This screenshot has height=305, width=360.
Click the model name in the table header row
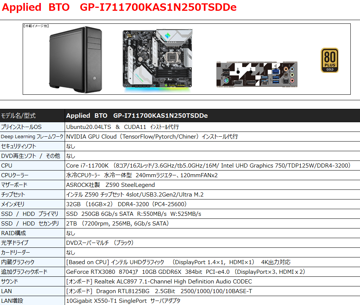coord(137,116)
